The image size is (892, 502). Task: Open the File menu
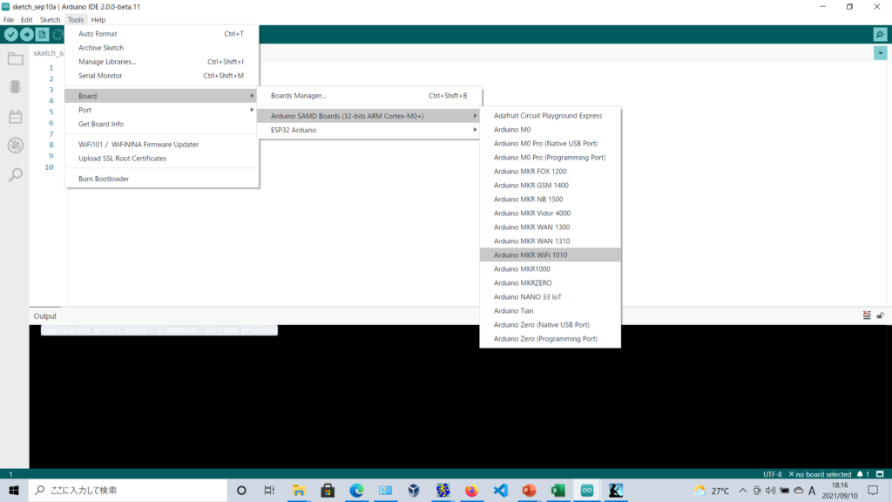[9, 19]
